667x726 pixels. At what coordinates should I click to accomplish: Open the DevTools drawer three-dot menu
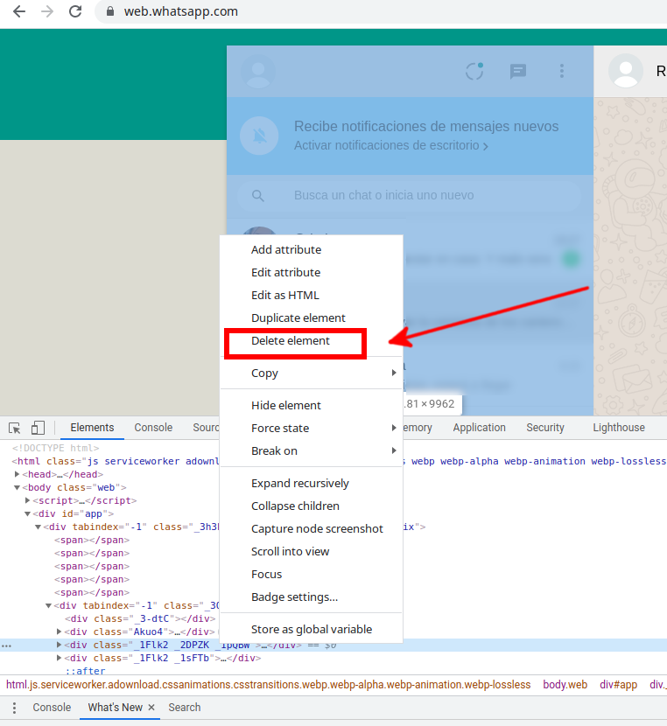(x=14, y=708)
